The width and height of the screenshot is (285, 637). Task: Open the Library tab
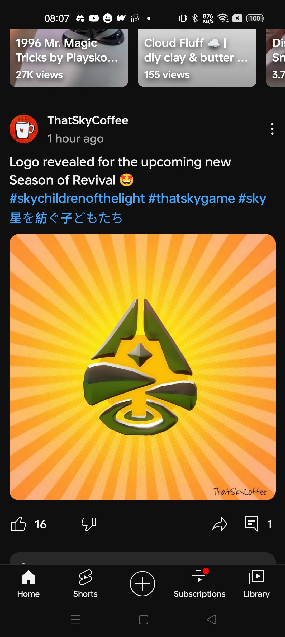[x=256, y=584]
